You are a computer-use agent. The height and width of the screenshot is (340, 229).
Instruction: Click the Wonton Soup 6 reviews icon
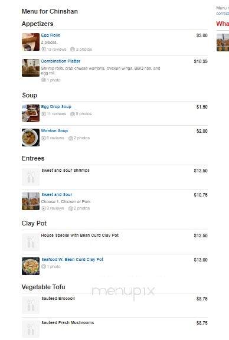pyautogui.click(x=44, y=138)
